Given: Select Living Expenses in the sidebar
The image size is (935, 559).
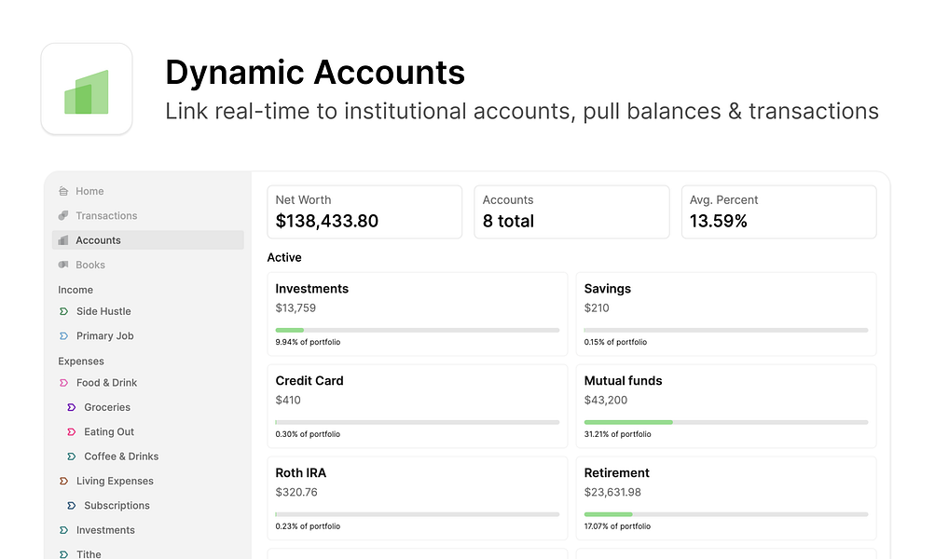Looking at the screenshot, I should (x=115, y=481).
